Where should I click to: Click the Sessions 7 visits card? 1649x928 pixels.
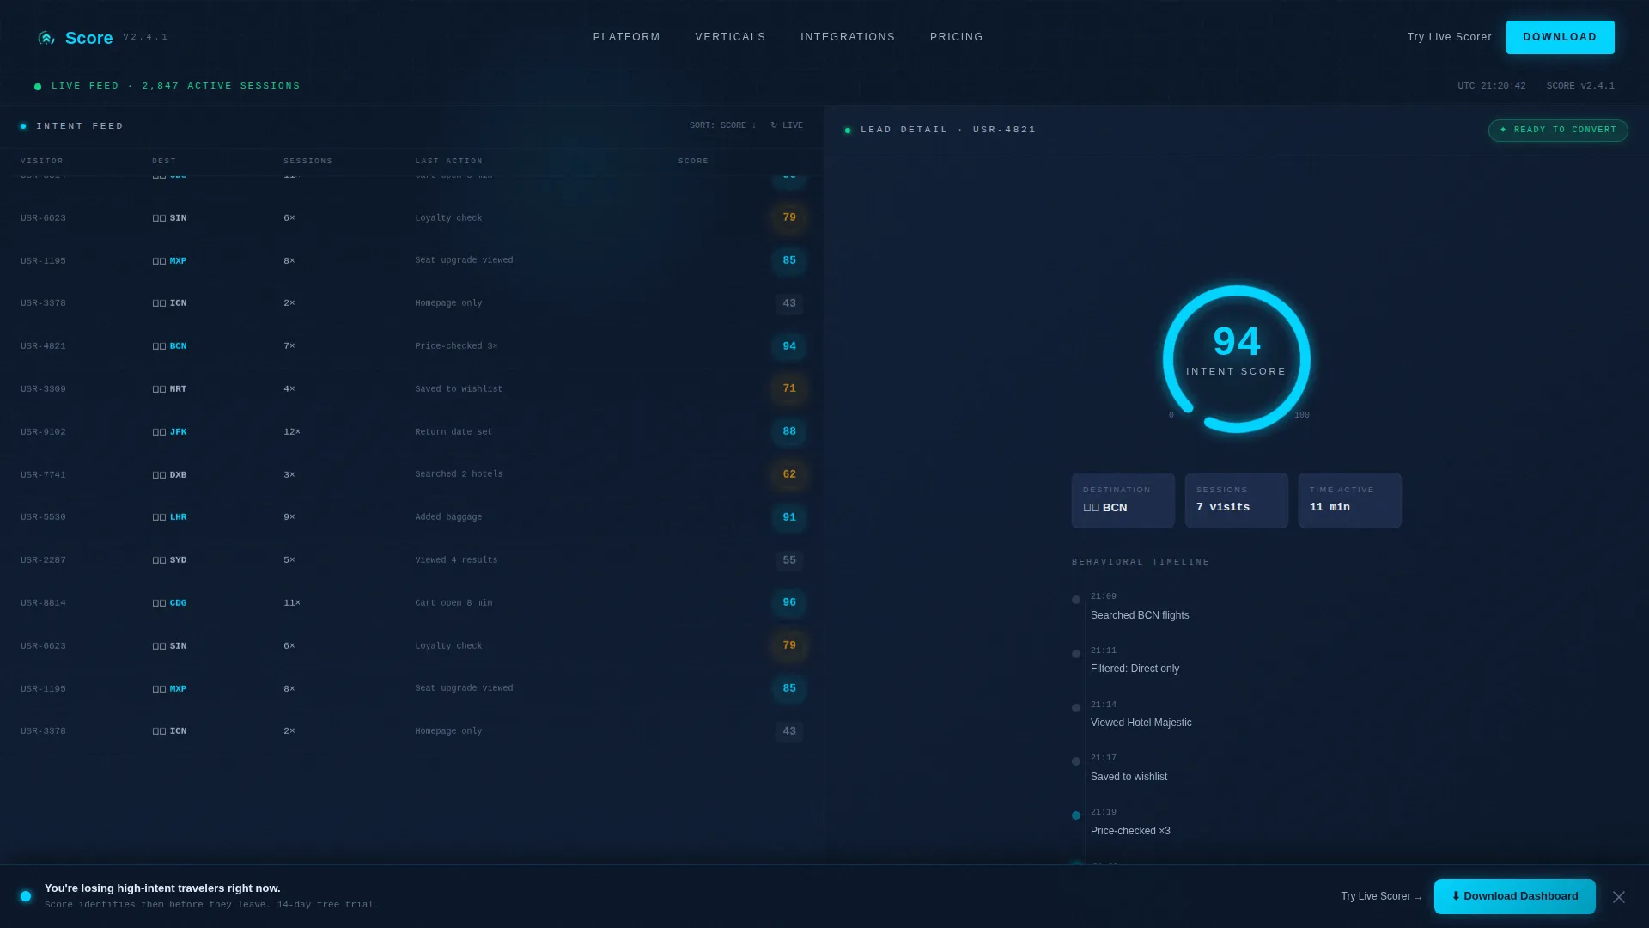coord(1236,500)
